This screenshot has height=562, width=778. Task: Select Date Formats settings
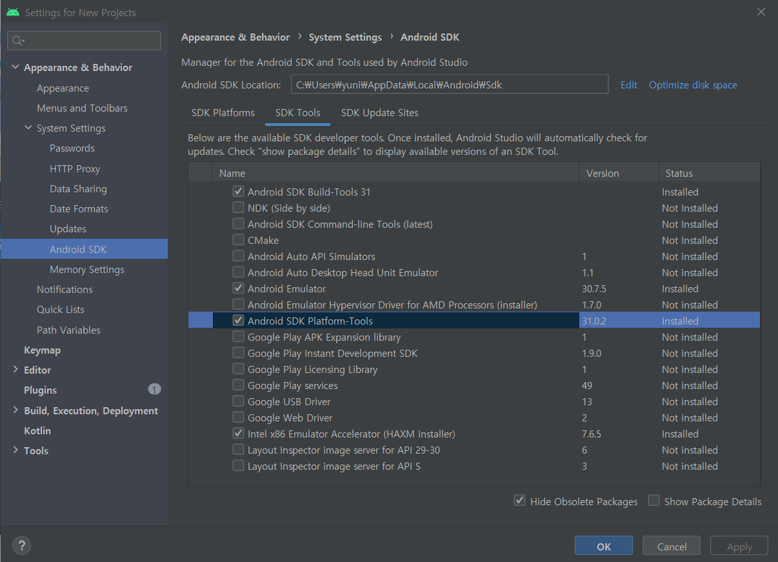(79, 209)
